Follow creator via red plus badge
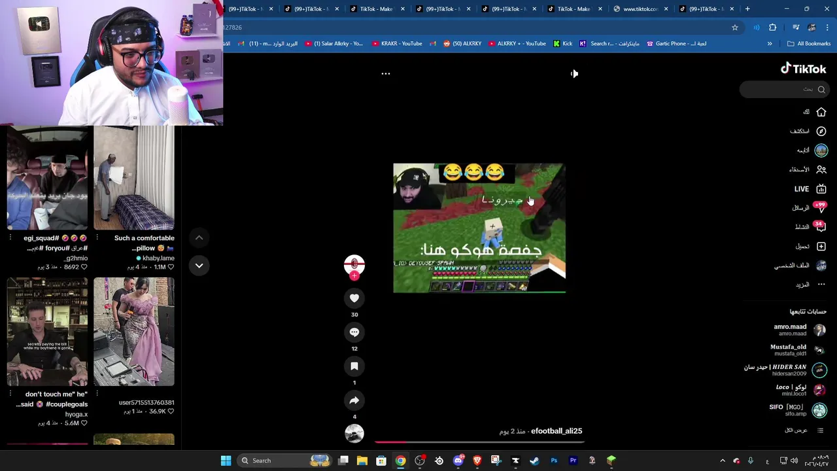 coord(354,276)
